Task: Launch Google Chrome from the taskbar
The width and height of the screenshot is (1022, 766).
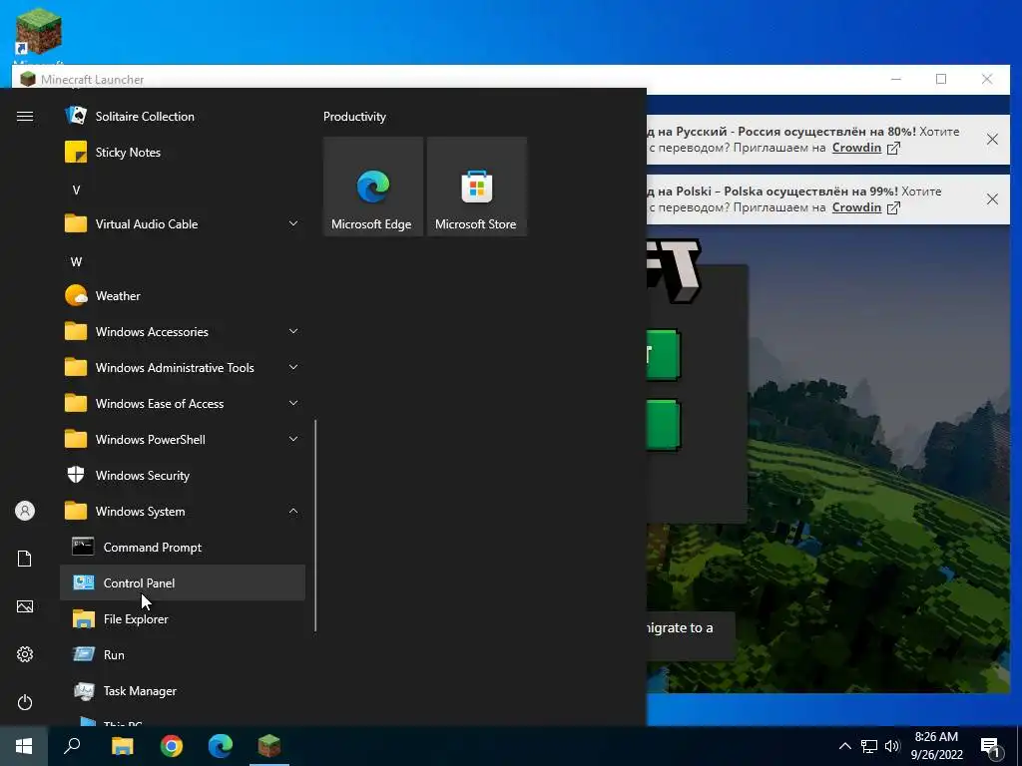Action: tap(172, 746)
